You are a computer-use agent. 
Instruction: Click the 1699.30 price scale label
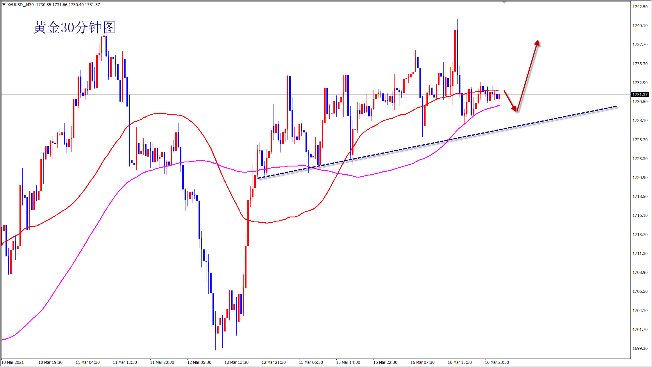640,348
